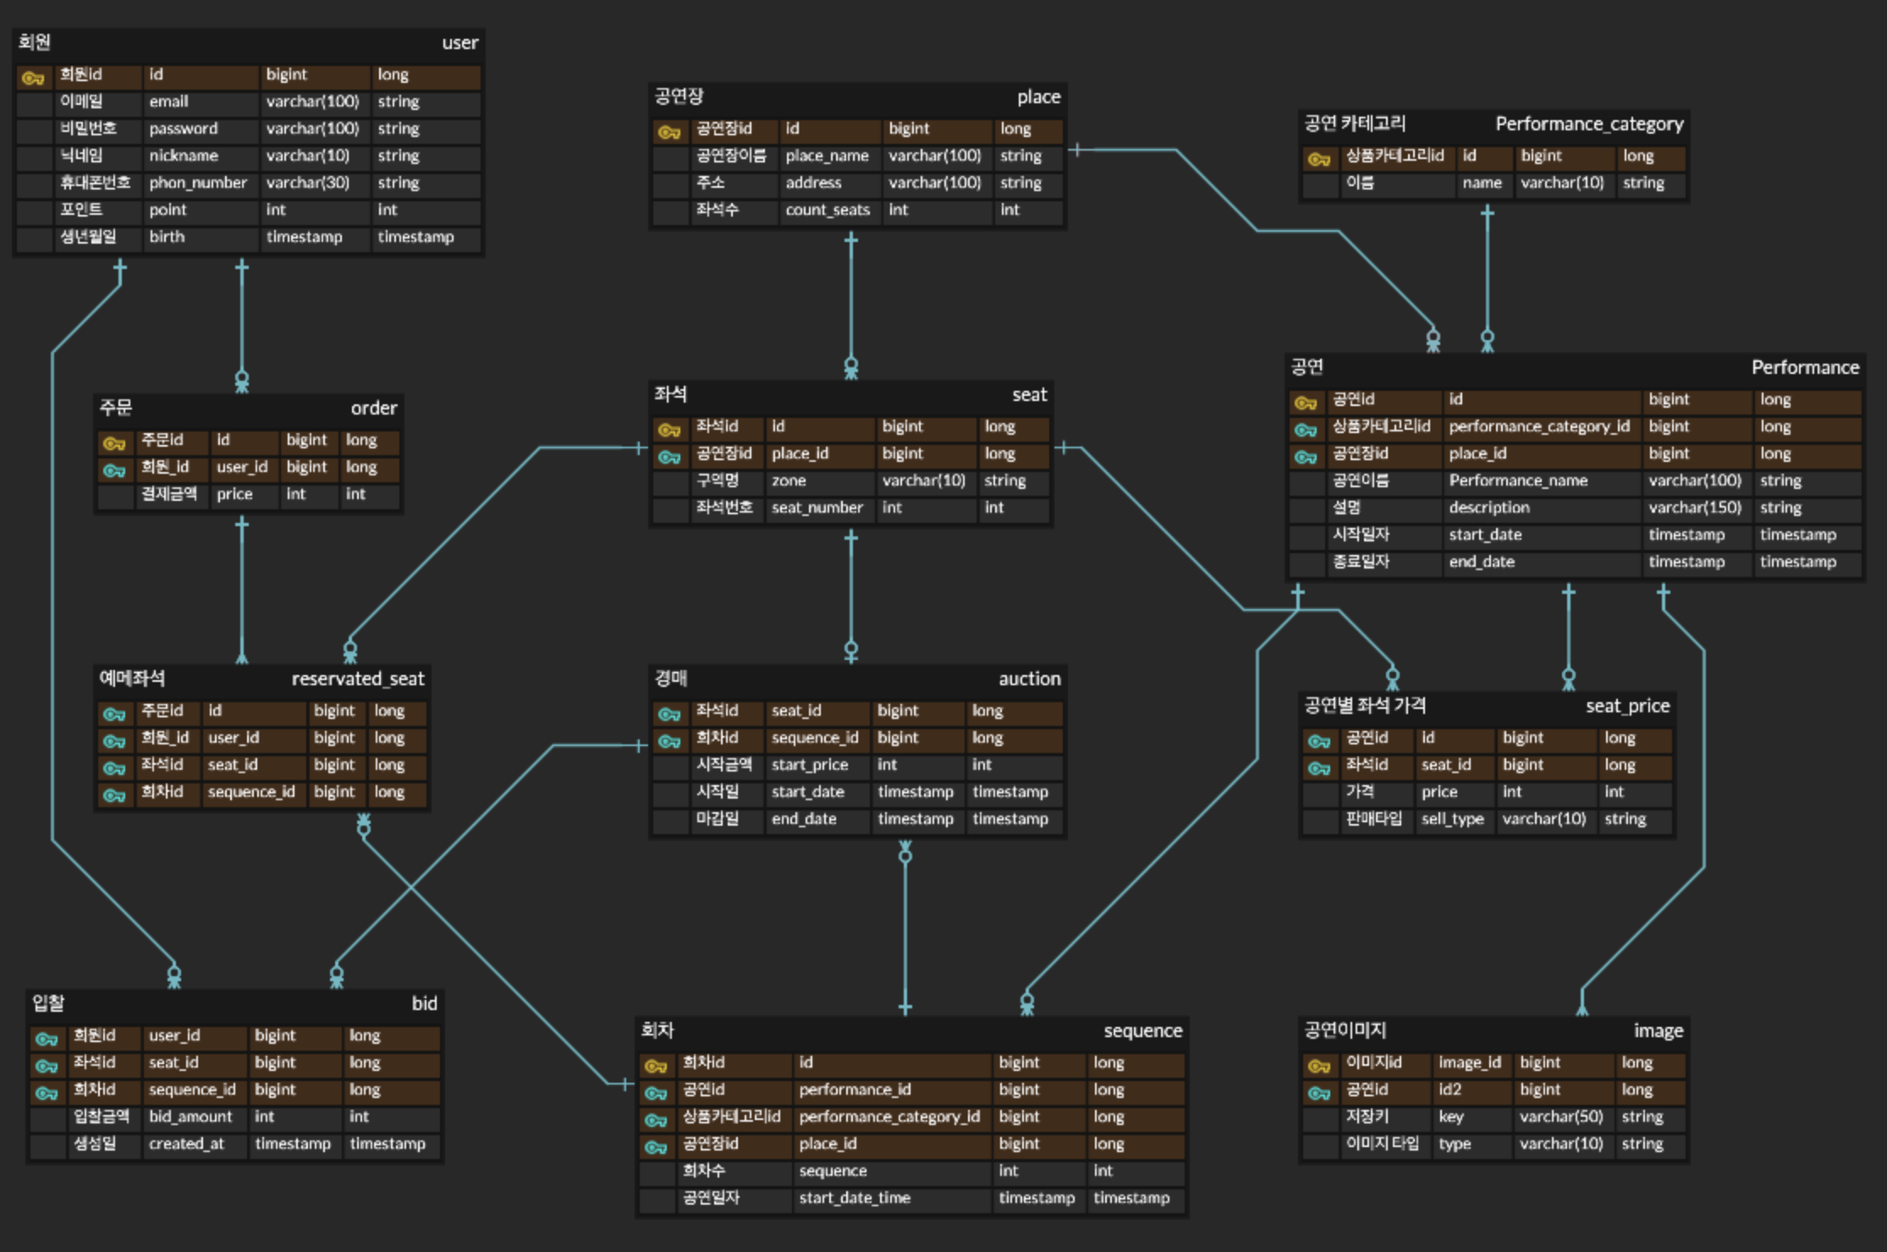Select the sell_type row in seat_price table
This screenshot has width=1887, height=1252.
click(1452, 819)
